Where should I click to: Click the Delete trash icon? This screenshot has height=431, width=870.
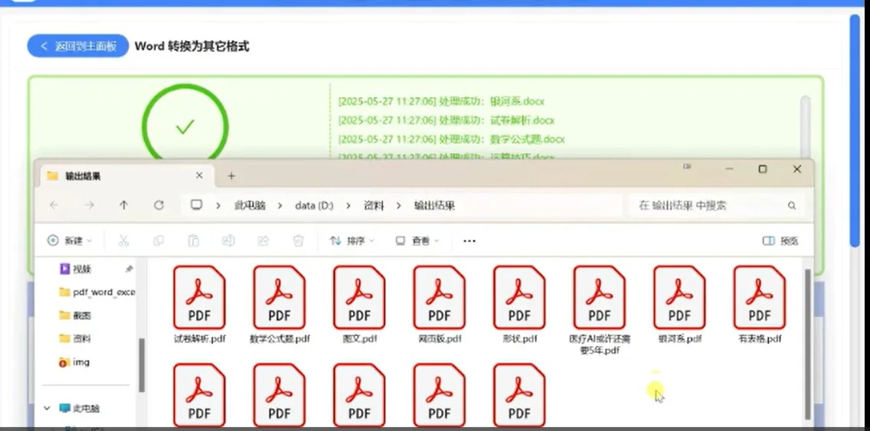298,240
